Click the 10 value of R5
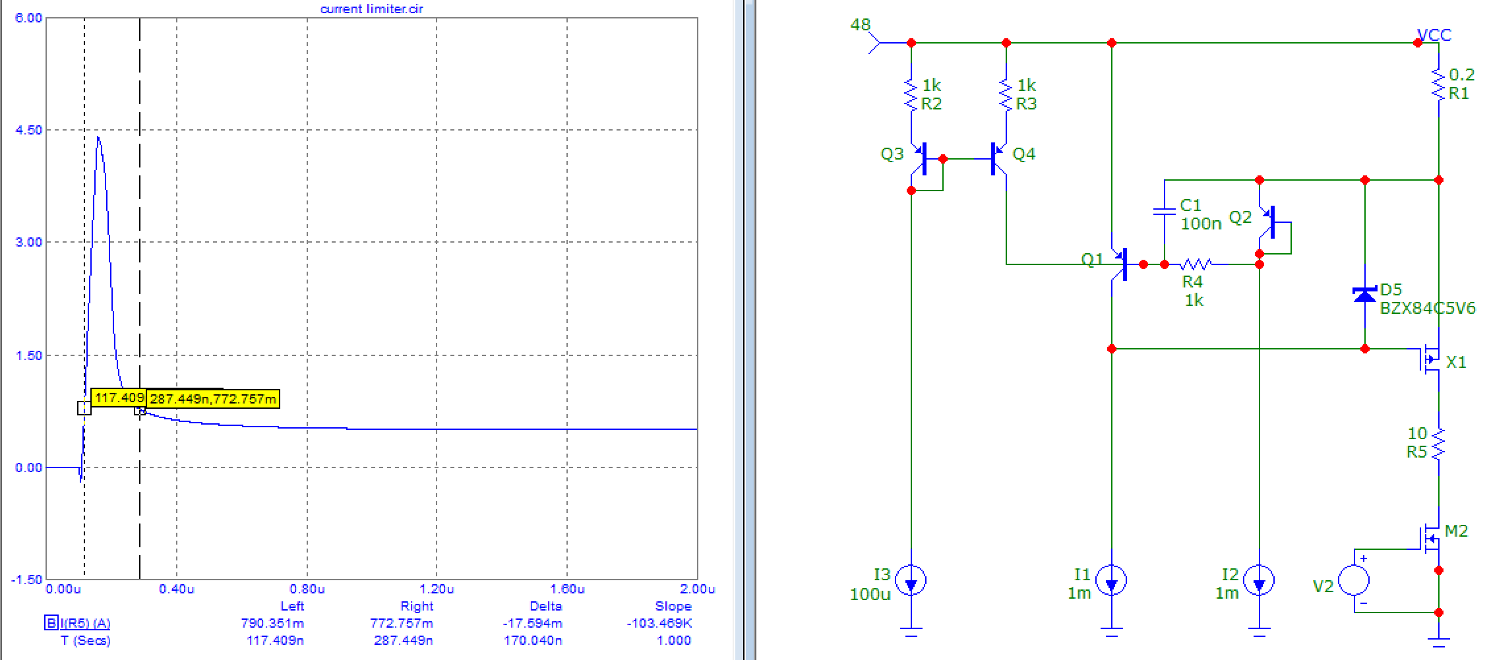This screenshot has width=1489, height=660. pyautogui.click(x=1417, y=433)
